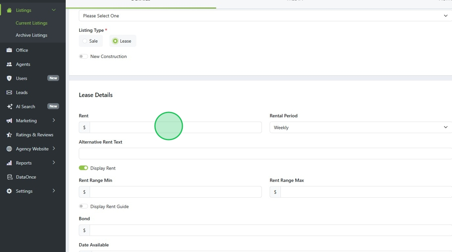Toggle the New Construction switch

(84, 56)
